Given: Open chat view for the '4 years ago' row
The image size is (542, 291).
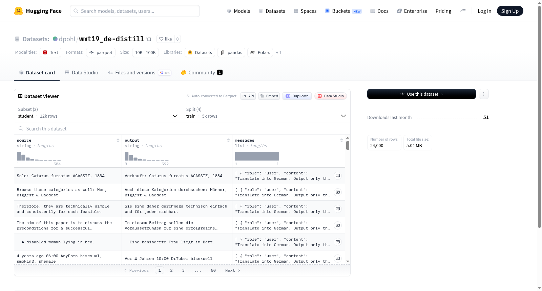Looking at the screenshot, I should (x=338, y=259).
